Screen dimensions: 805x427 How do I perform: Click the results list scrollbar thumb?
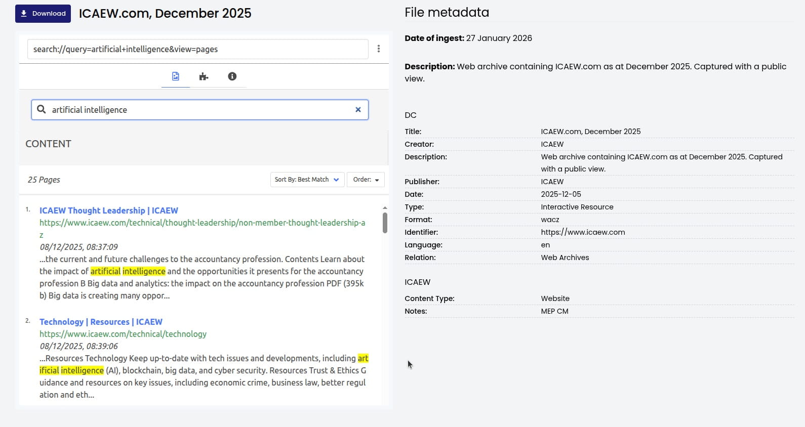385,223
